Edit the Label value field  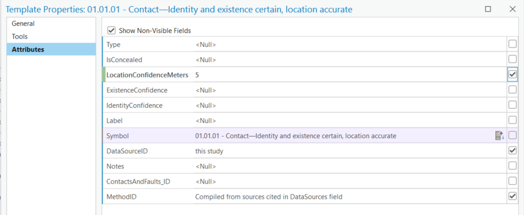click(350, 120)
